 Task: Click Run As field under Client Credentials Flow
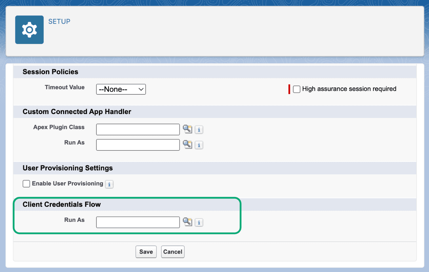(x=138, y=222)
